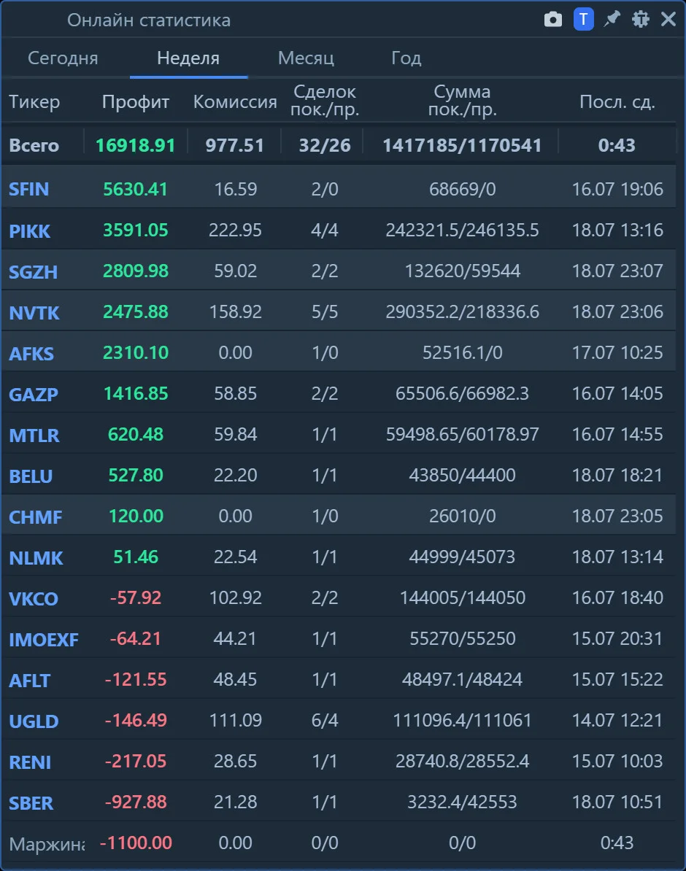
Task: Sort by the Профит column header
Action: click(x=136, y=101)
